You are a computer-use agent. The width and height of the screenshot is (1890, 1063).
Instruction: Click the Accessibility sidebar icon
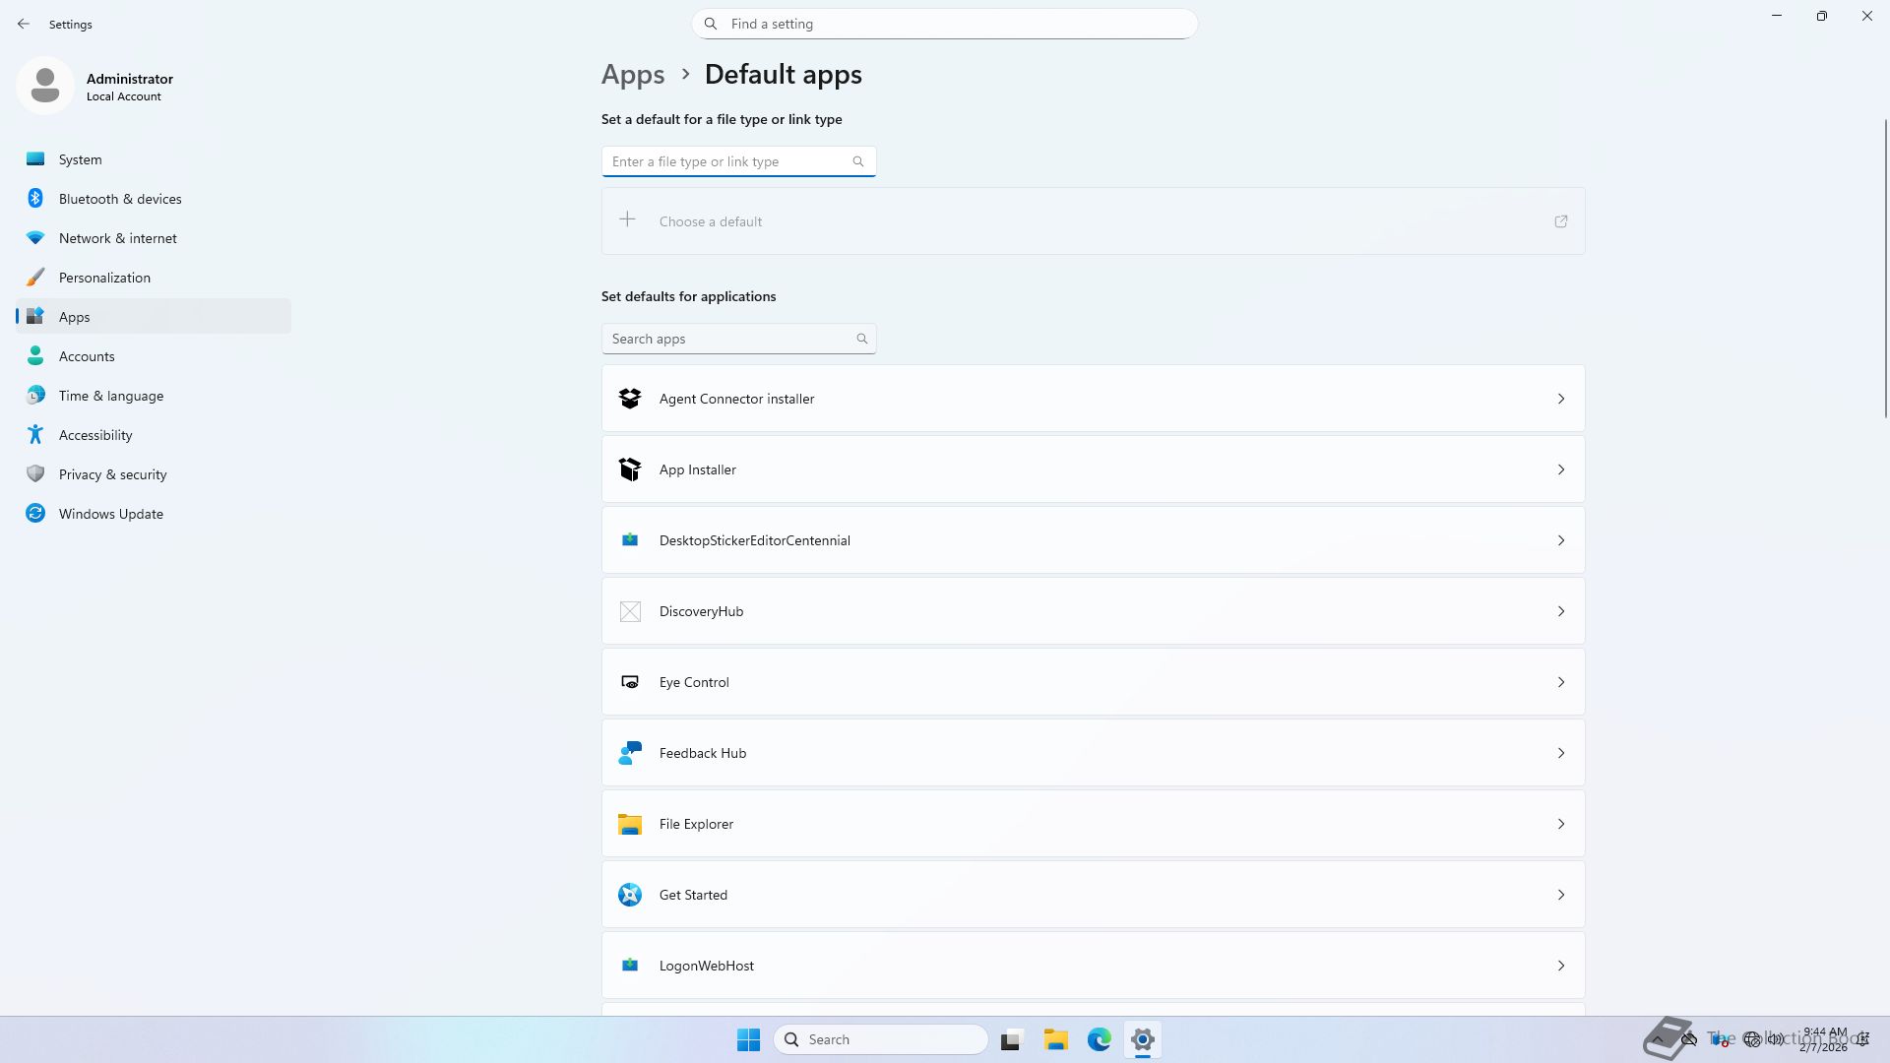coord(35,435)
